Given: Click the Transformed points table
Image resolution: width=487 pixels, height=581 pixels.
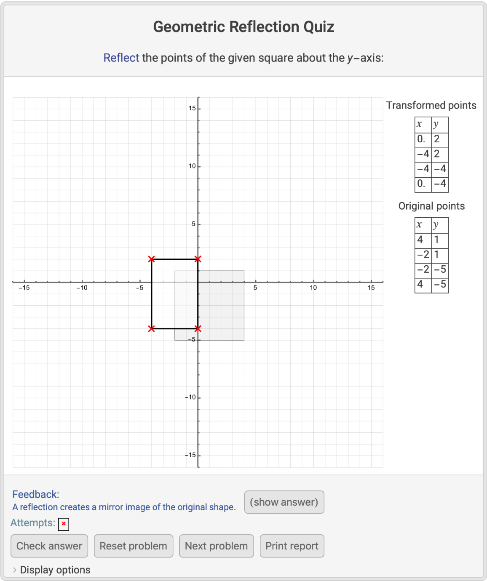Looking at the screenshot, I should click(x=431, y=155).
